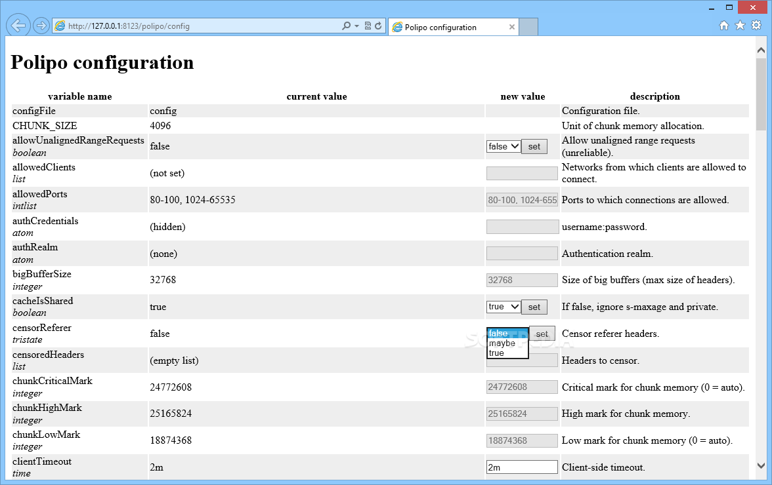Click the clientTimeout new value field
The image size is (772, 485).
tap(522, 467)
